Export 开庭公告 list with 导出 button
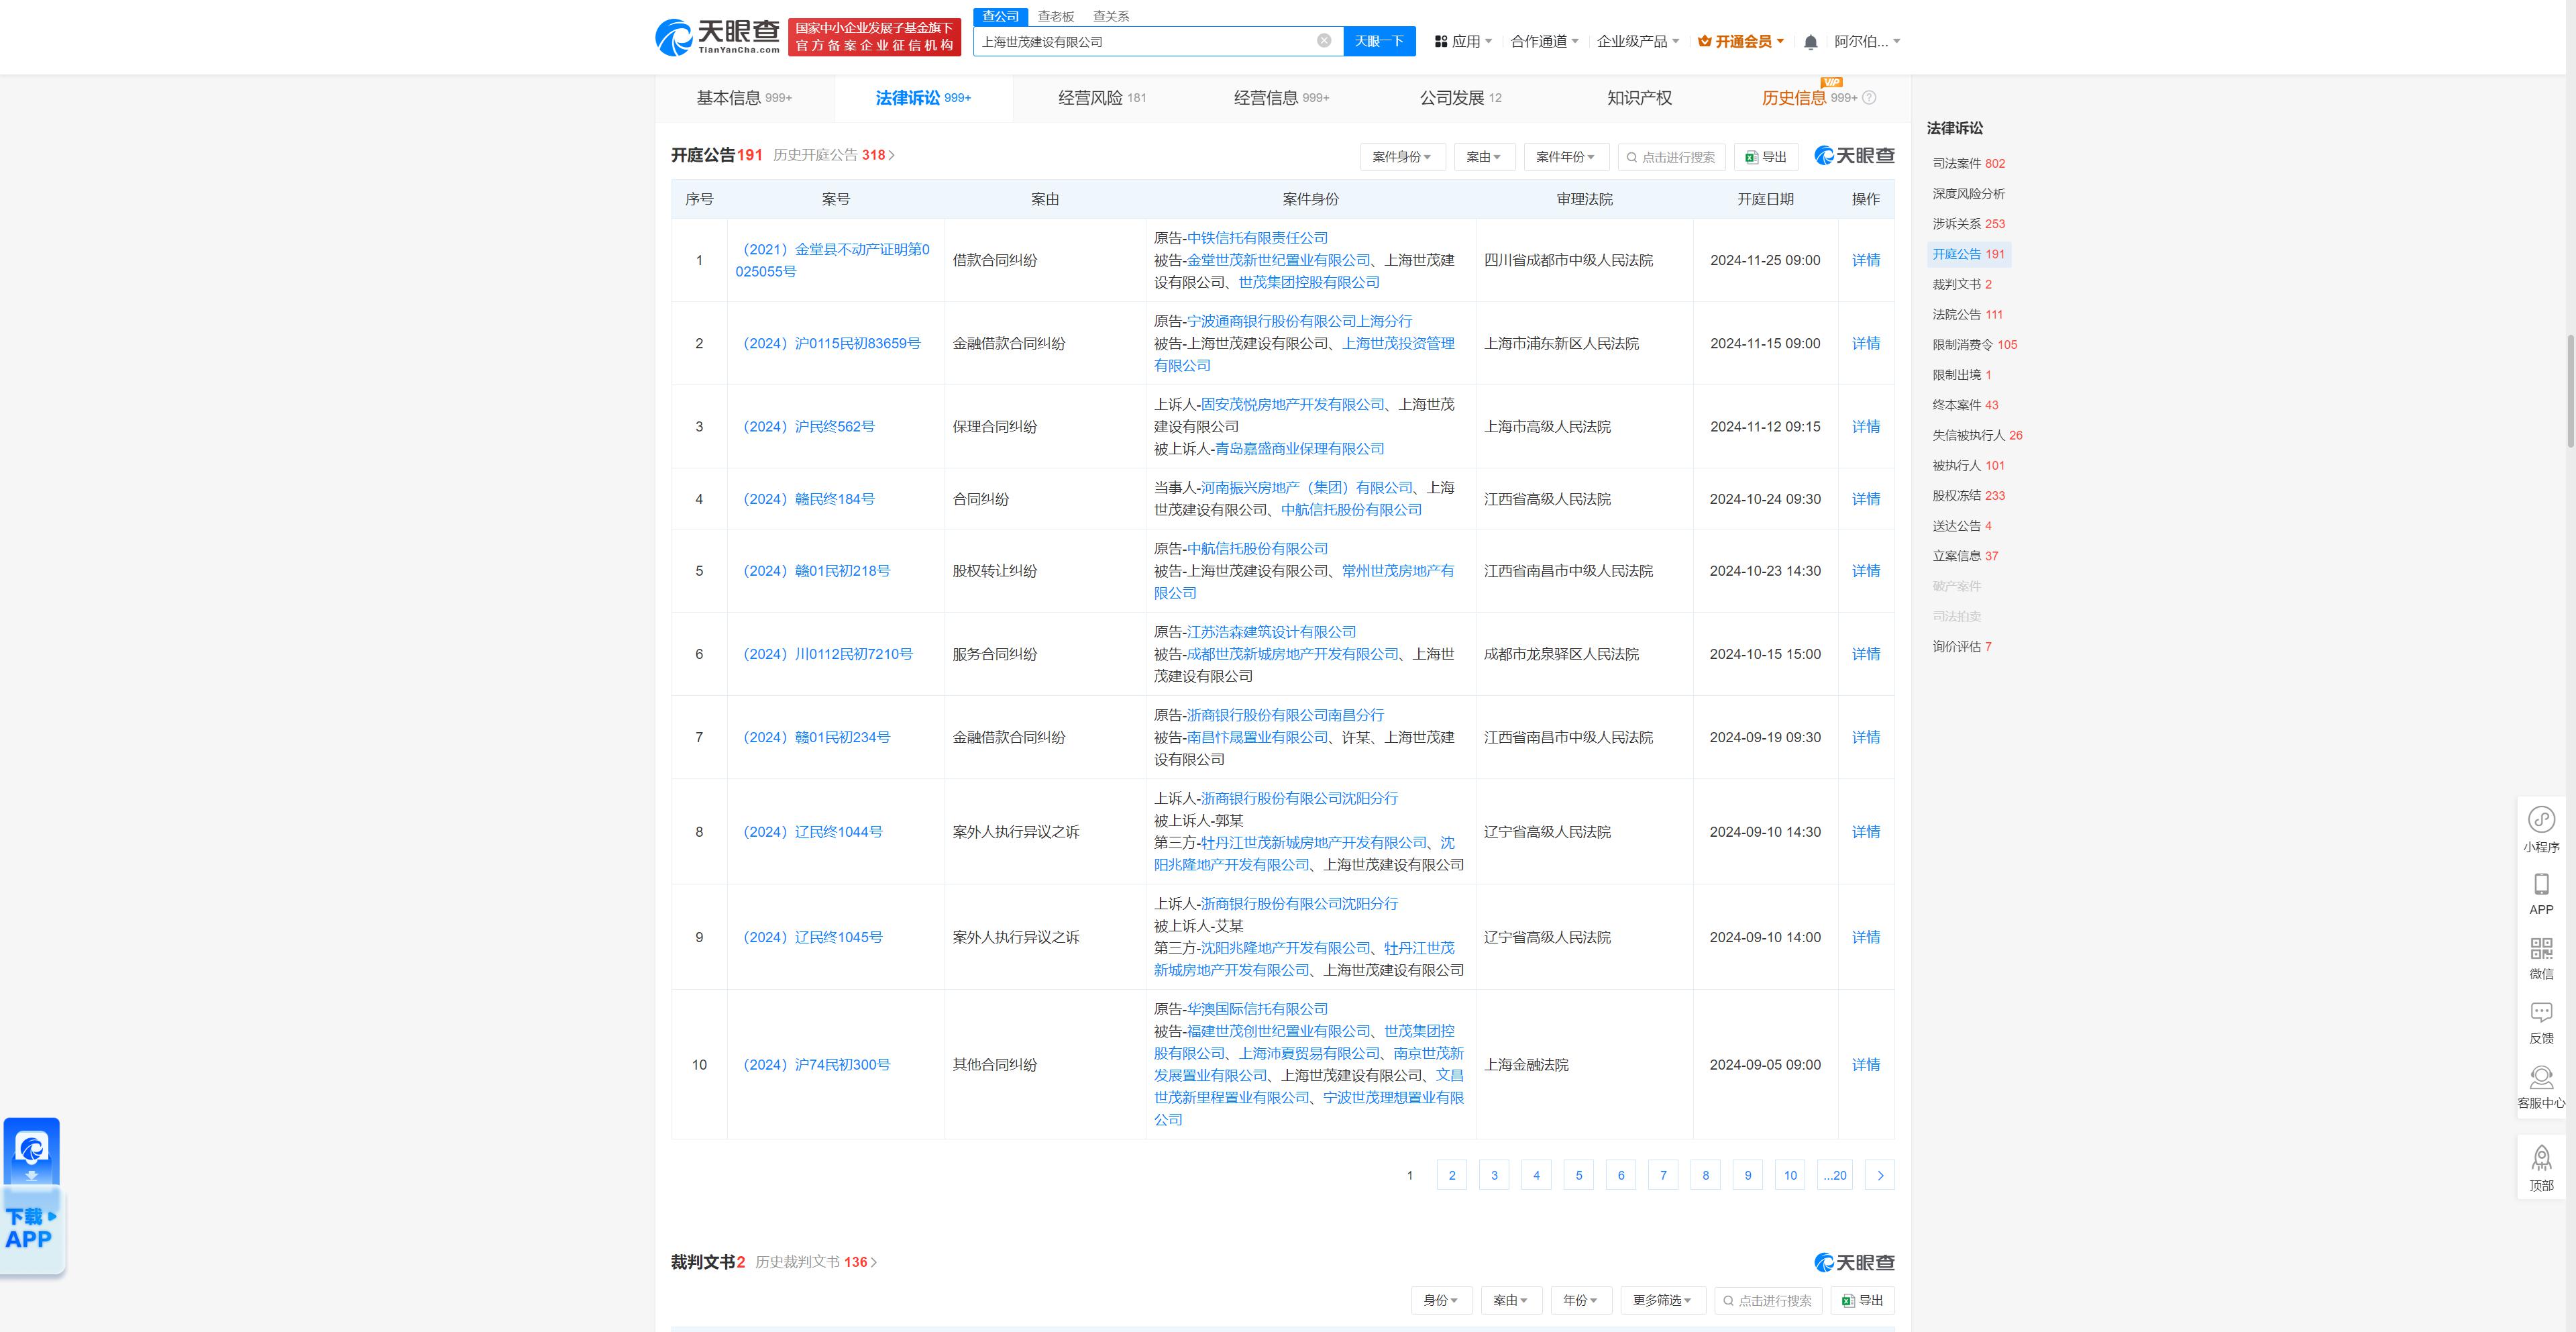The height and width of the screenshot is (1332, 2576). pos(1766,157)
